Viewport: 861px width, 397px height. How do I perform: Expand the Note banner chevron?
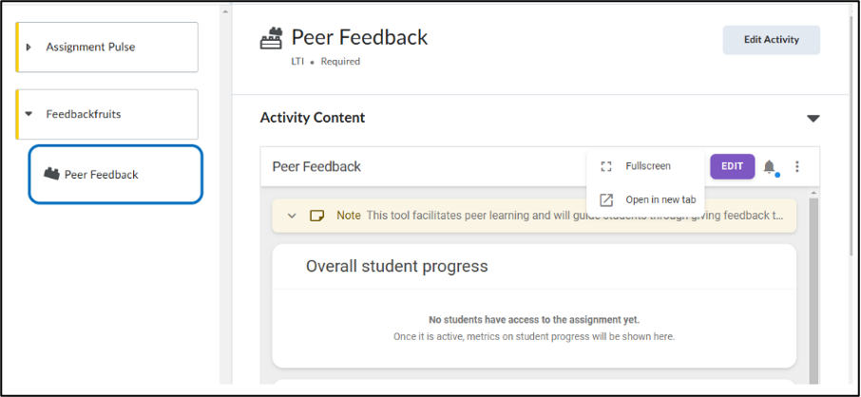[x=292, y=216]
